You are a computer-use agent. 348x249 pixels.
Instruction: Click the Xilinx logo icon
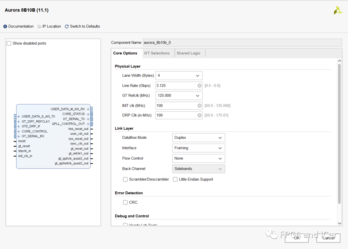tap(338, 10)
